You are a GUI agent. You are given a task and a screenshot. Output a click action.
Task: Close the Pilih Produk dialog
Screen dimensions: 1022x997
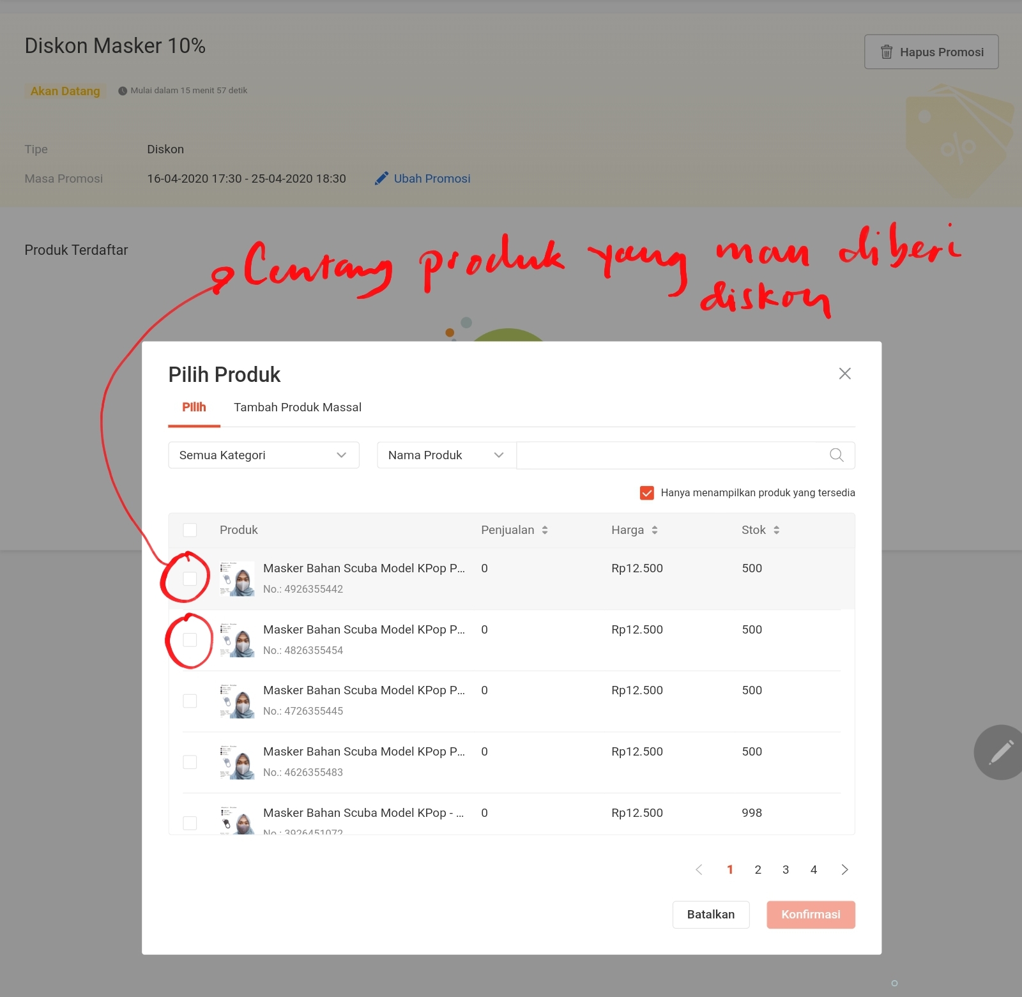[844, 374]
